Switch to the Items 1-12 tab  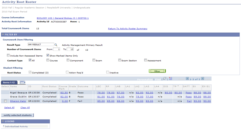point(9,83)
